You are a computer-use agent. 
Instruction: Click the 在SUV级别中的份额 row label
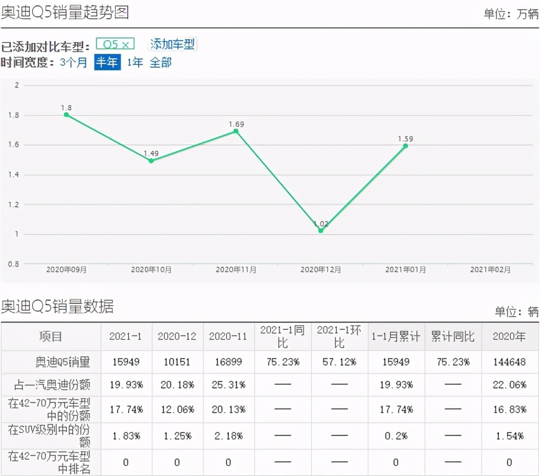click(49, 435)
